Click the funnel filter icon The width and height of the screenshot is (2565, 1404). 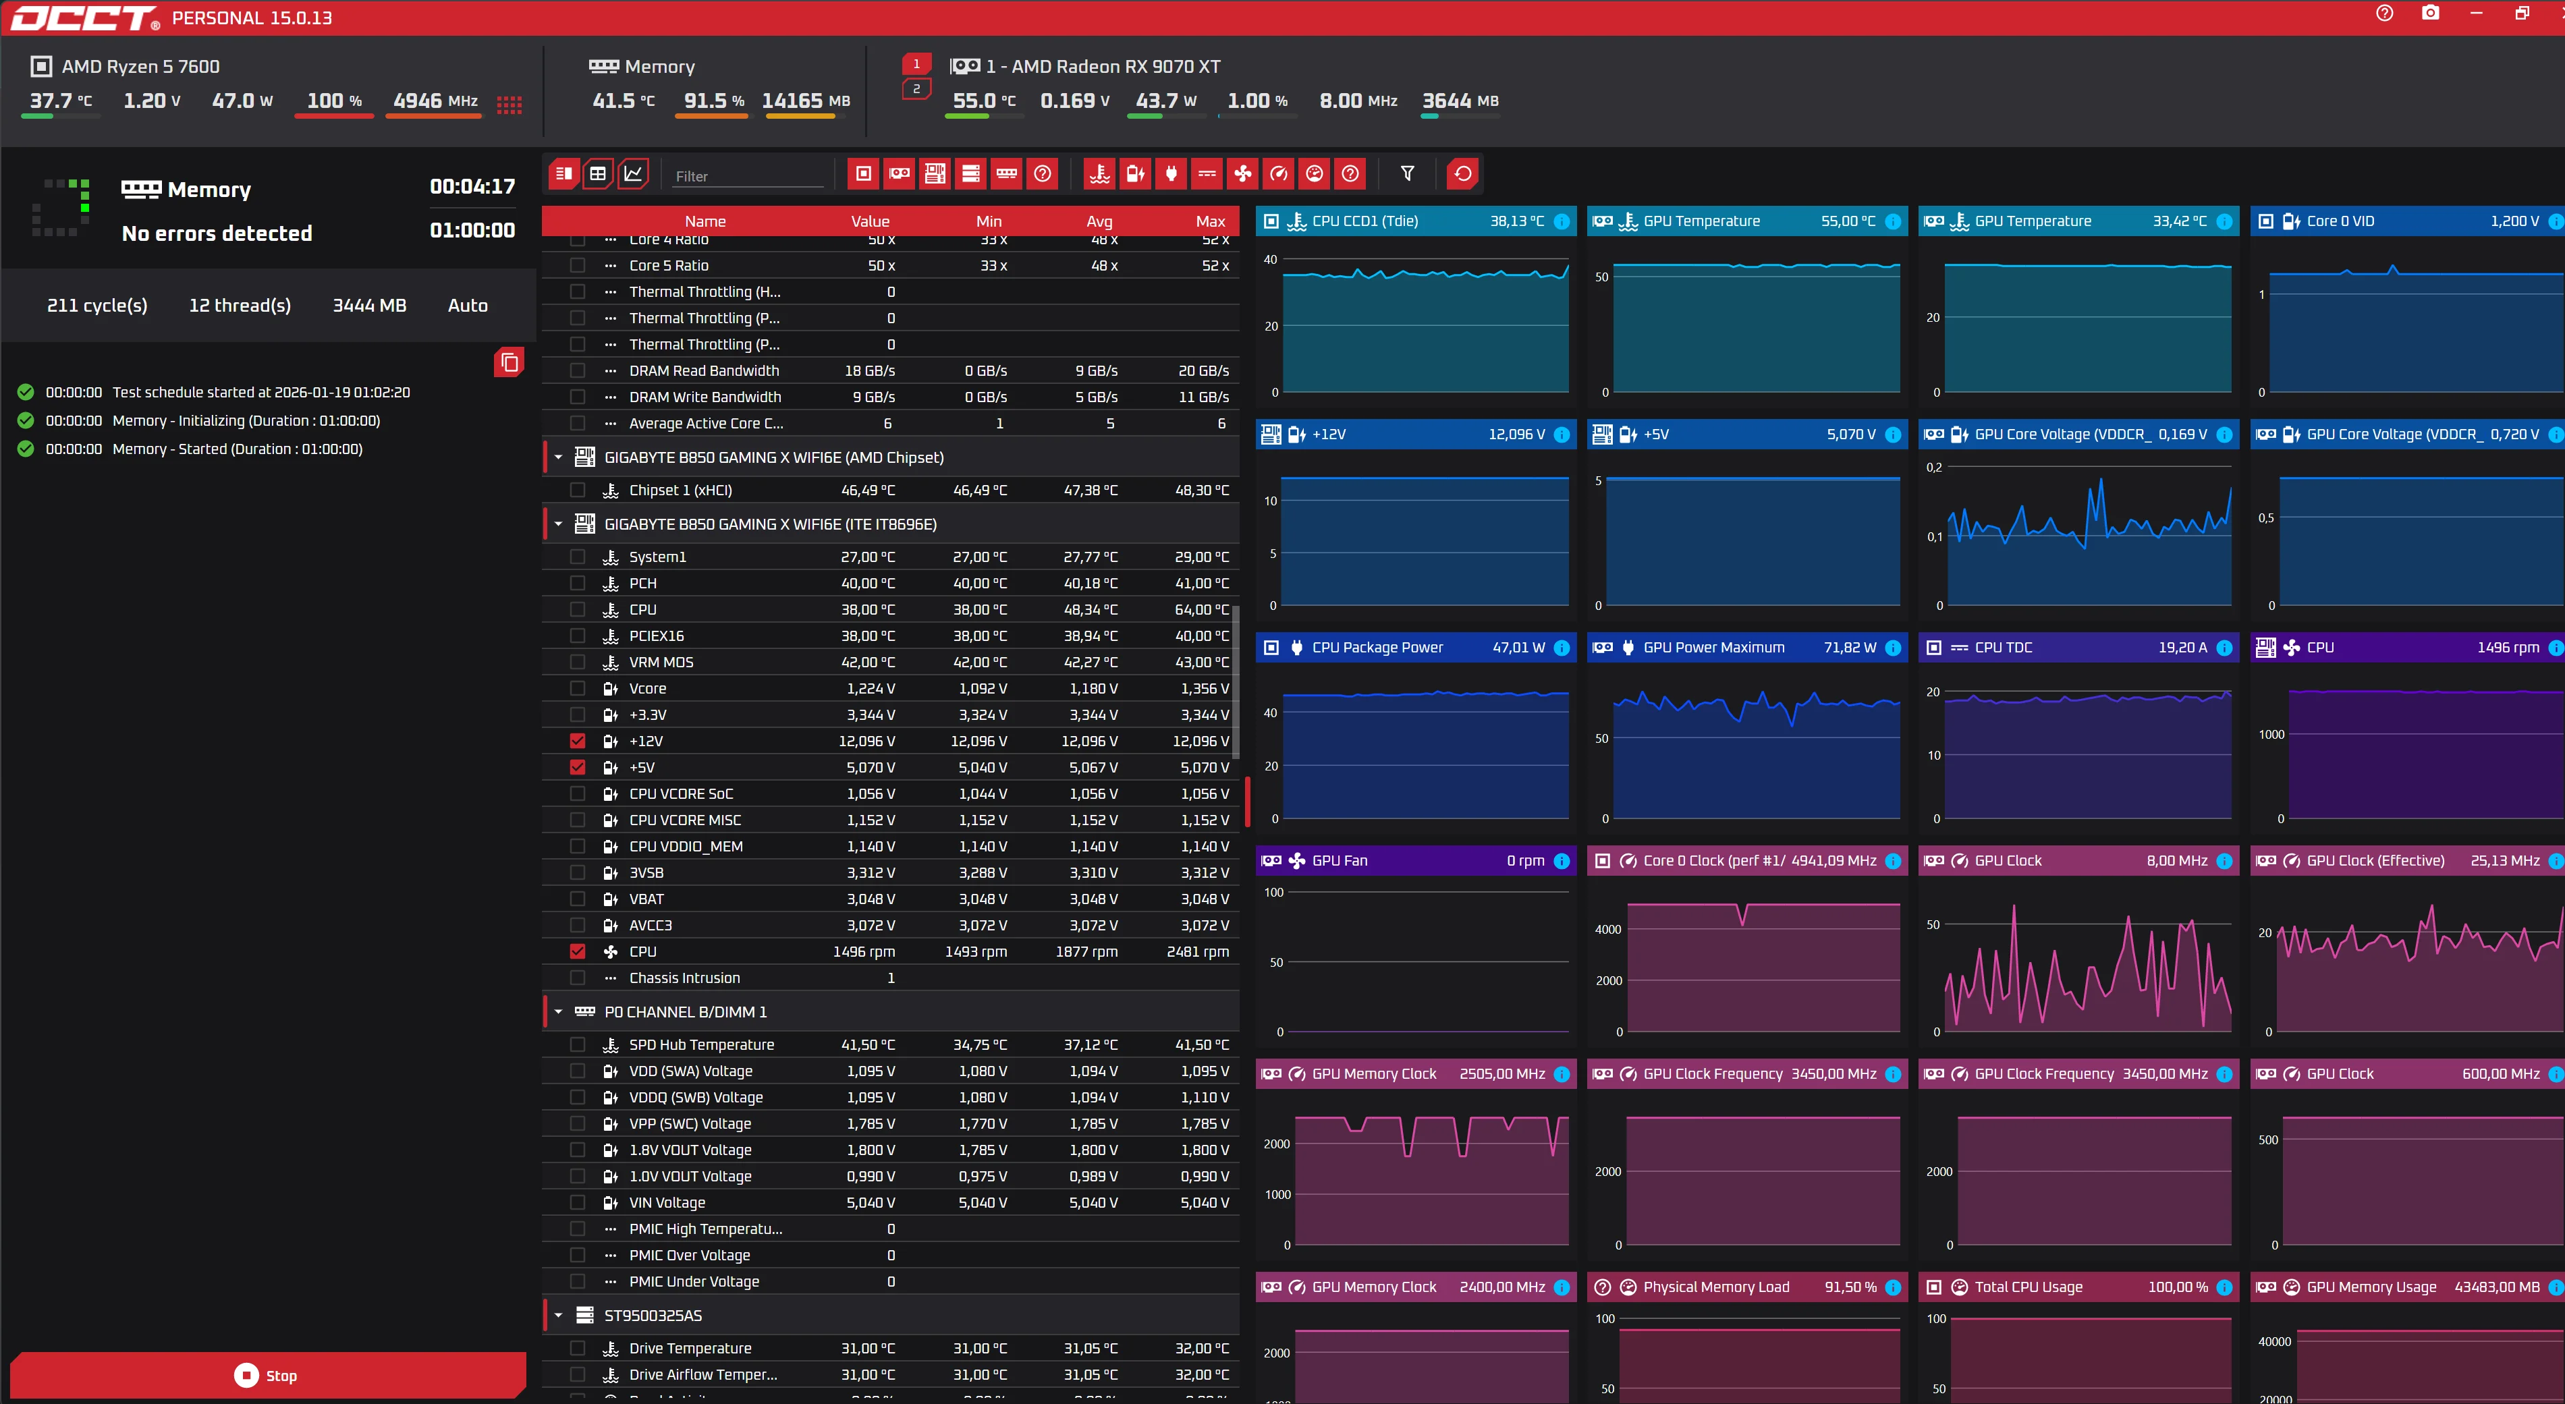1407,173
